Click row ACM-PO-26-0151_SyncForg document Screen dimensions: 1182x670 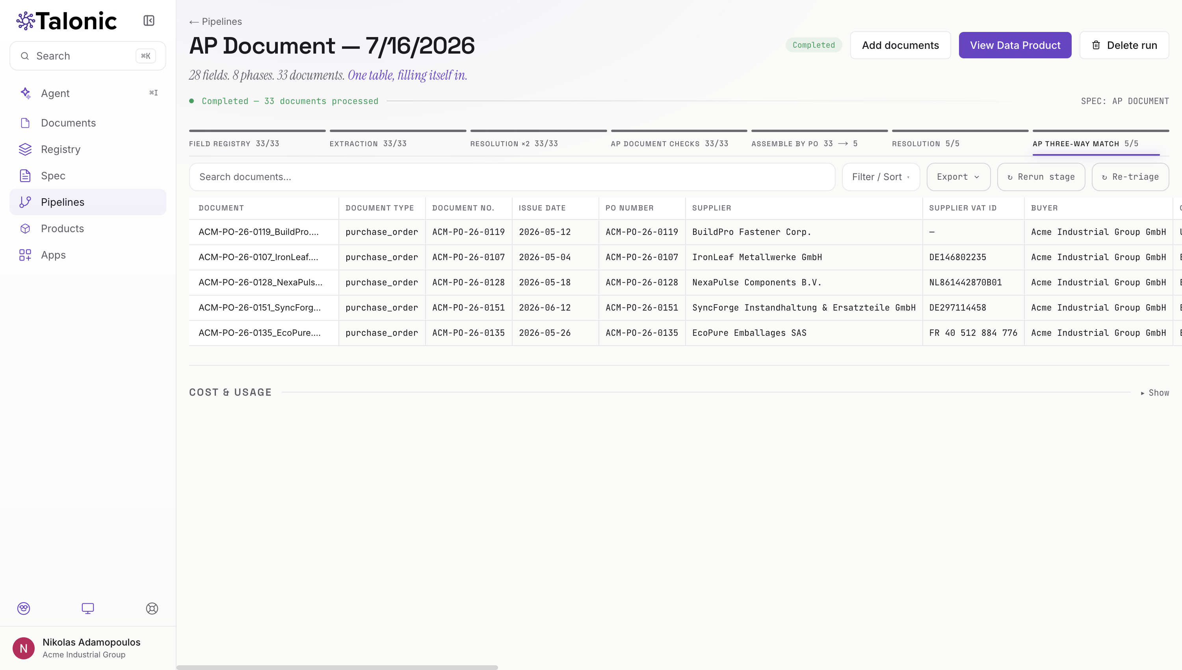coord(260,308)
